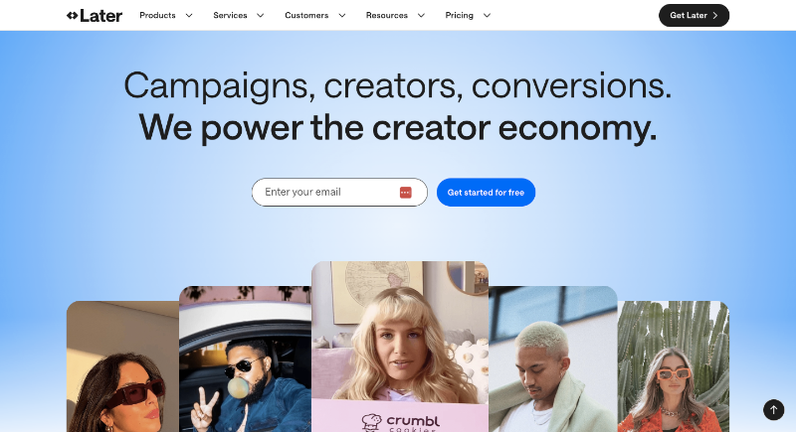Click the Later logo icon
Screen dimensions: 796x432
pyautogui.click(x=72, y=15)
